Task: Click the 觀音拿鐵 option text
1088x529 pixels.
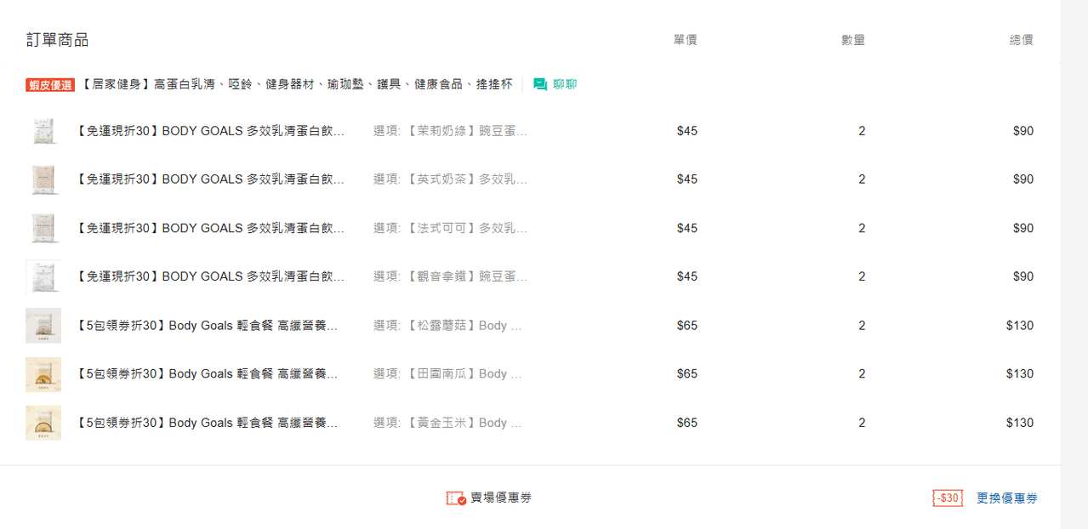Action: 450,276
